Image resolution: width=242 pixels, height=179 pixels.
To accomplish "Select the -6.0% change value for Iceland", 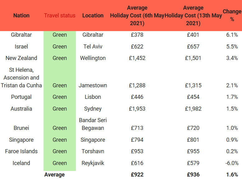I will (232, 163).
